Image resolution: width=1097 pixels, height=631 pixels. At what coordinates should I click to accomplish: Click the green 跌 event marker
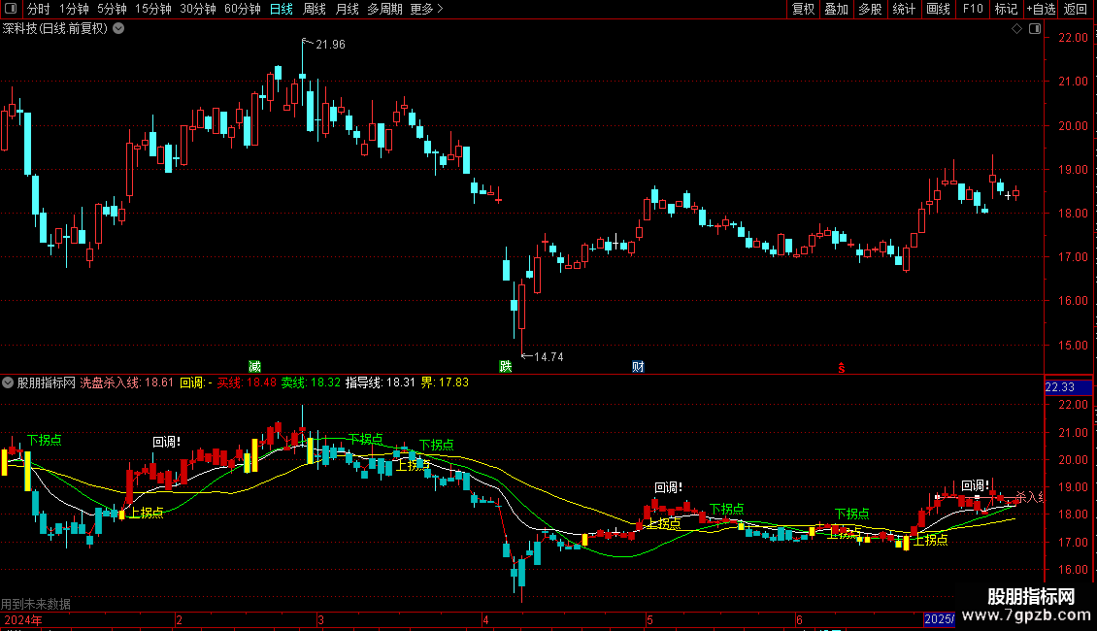coord(505,367)
